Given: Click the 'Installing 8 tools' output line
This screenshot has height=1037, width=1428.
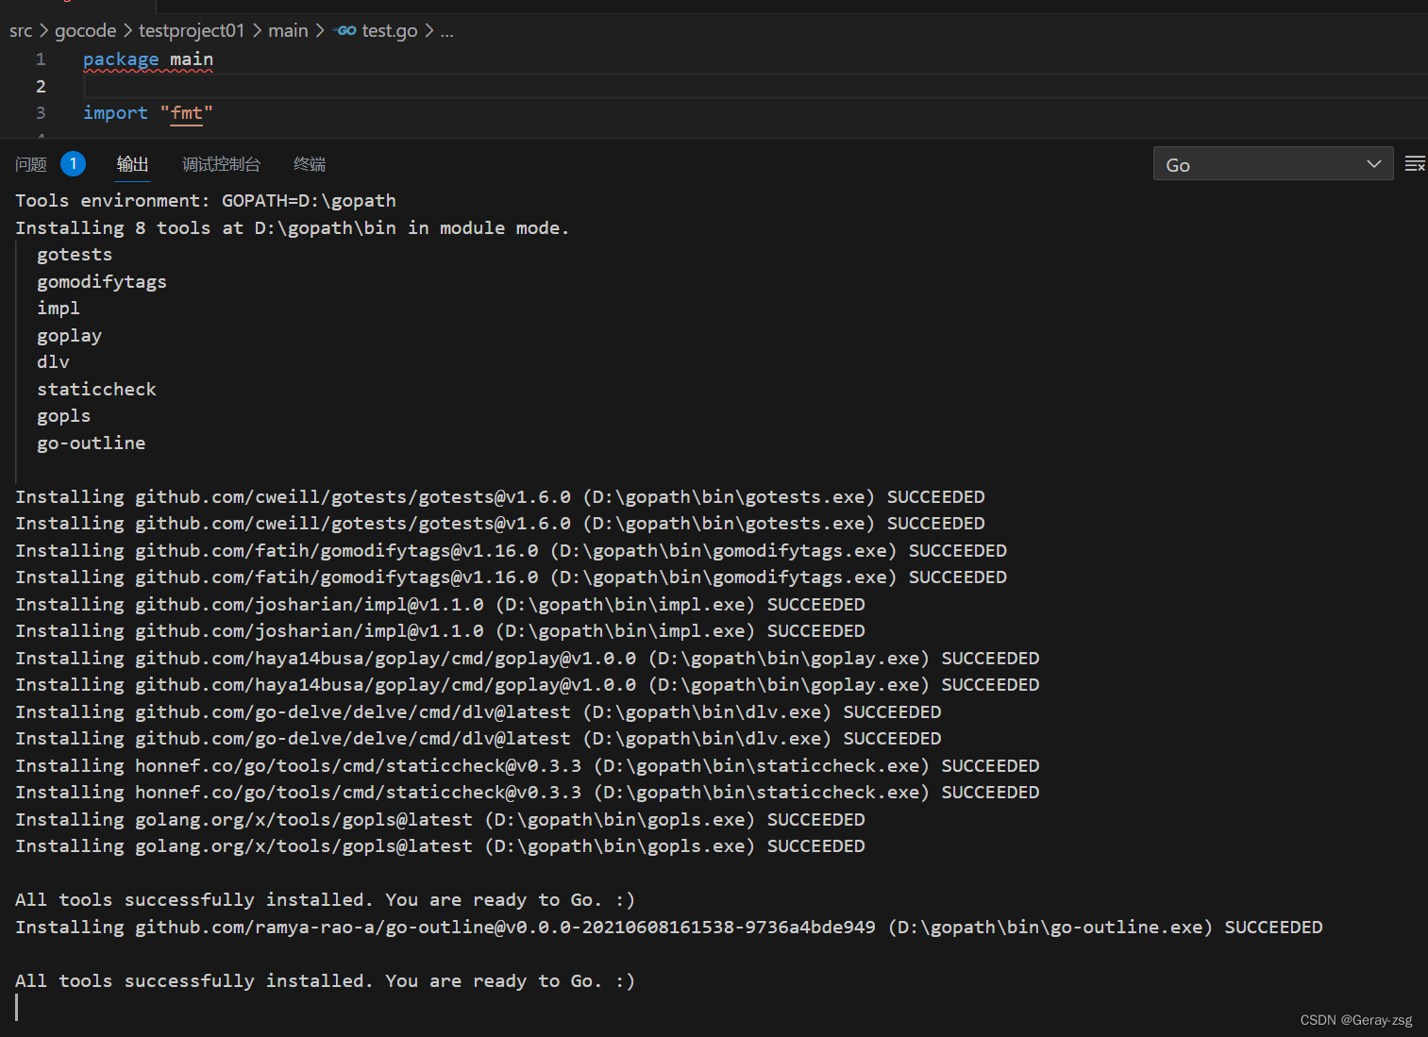Looking at the screenshot, I should coord(293,228).
